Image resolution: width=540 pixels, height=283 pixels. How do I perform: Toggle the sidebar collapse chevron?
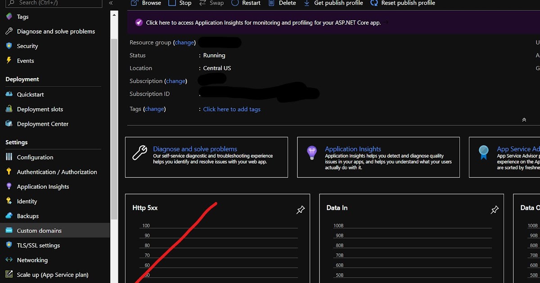point(111,3)
